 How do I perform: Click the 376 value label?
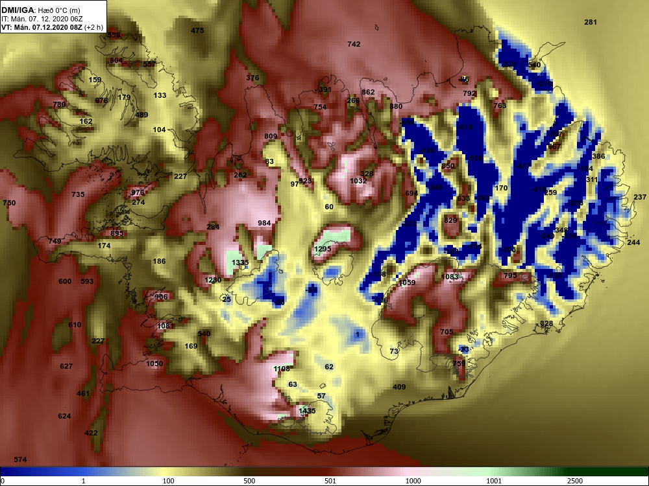pyautogui.click(x=252, y=78)
